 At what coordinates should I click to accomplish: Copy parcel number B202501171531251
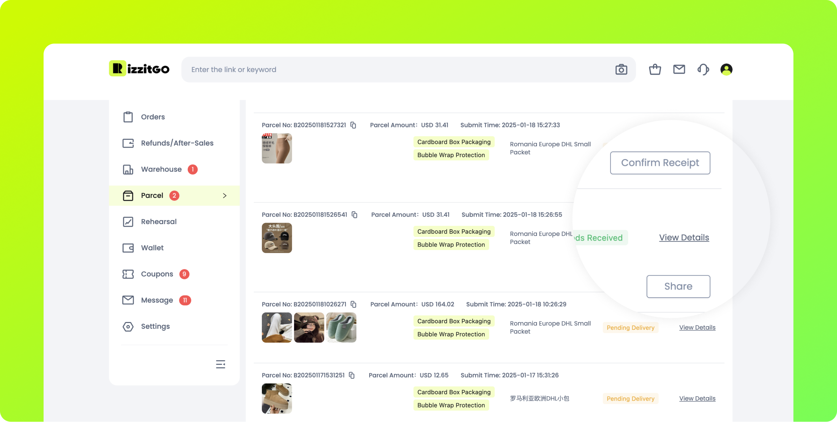click(352, 375)
